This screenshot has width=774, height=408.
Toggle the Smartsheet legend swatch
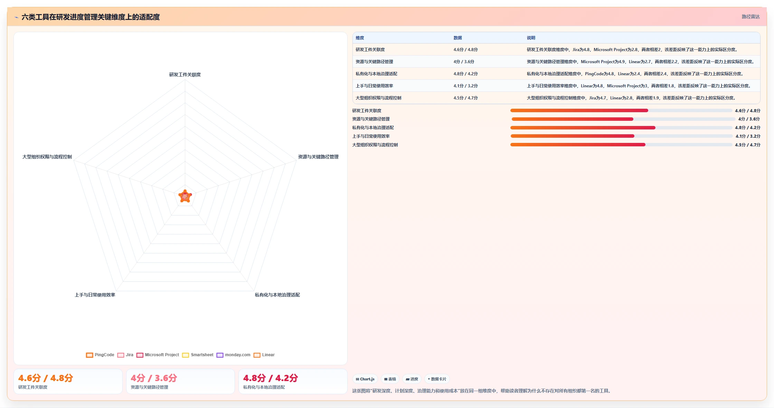(186, 355)
